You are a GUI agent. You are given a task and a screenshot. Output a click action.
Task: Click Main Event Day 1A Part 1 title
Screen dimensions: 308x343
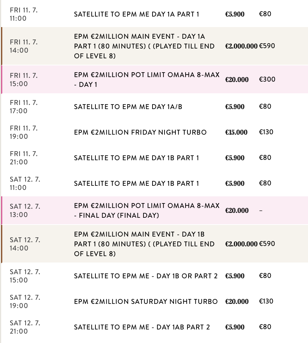[x=145, y=46]
